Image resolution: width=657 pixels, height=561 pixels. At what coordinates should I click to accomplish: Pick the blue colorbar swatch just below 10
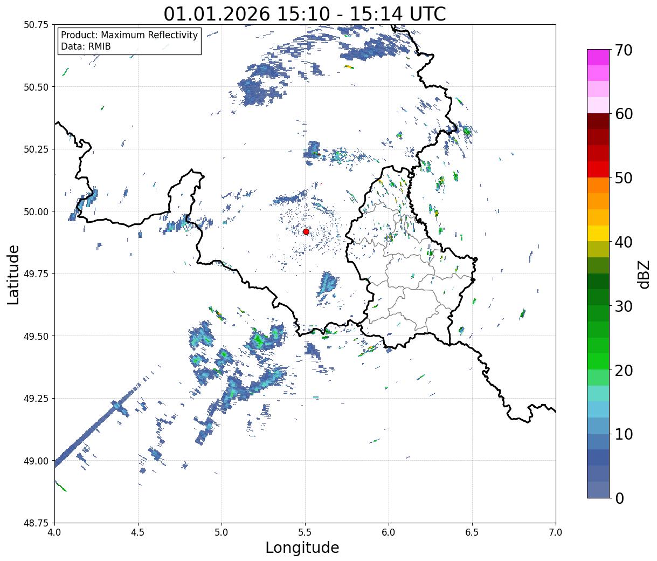(598, 441)
